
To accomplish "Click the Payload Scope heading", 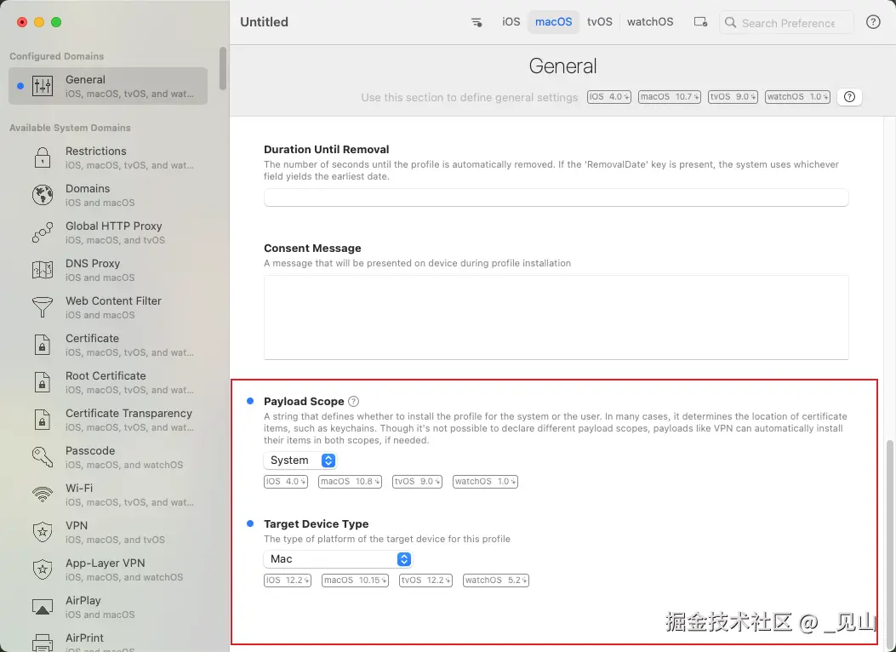I will click(x=304, y=402).
